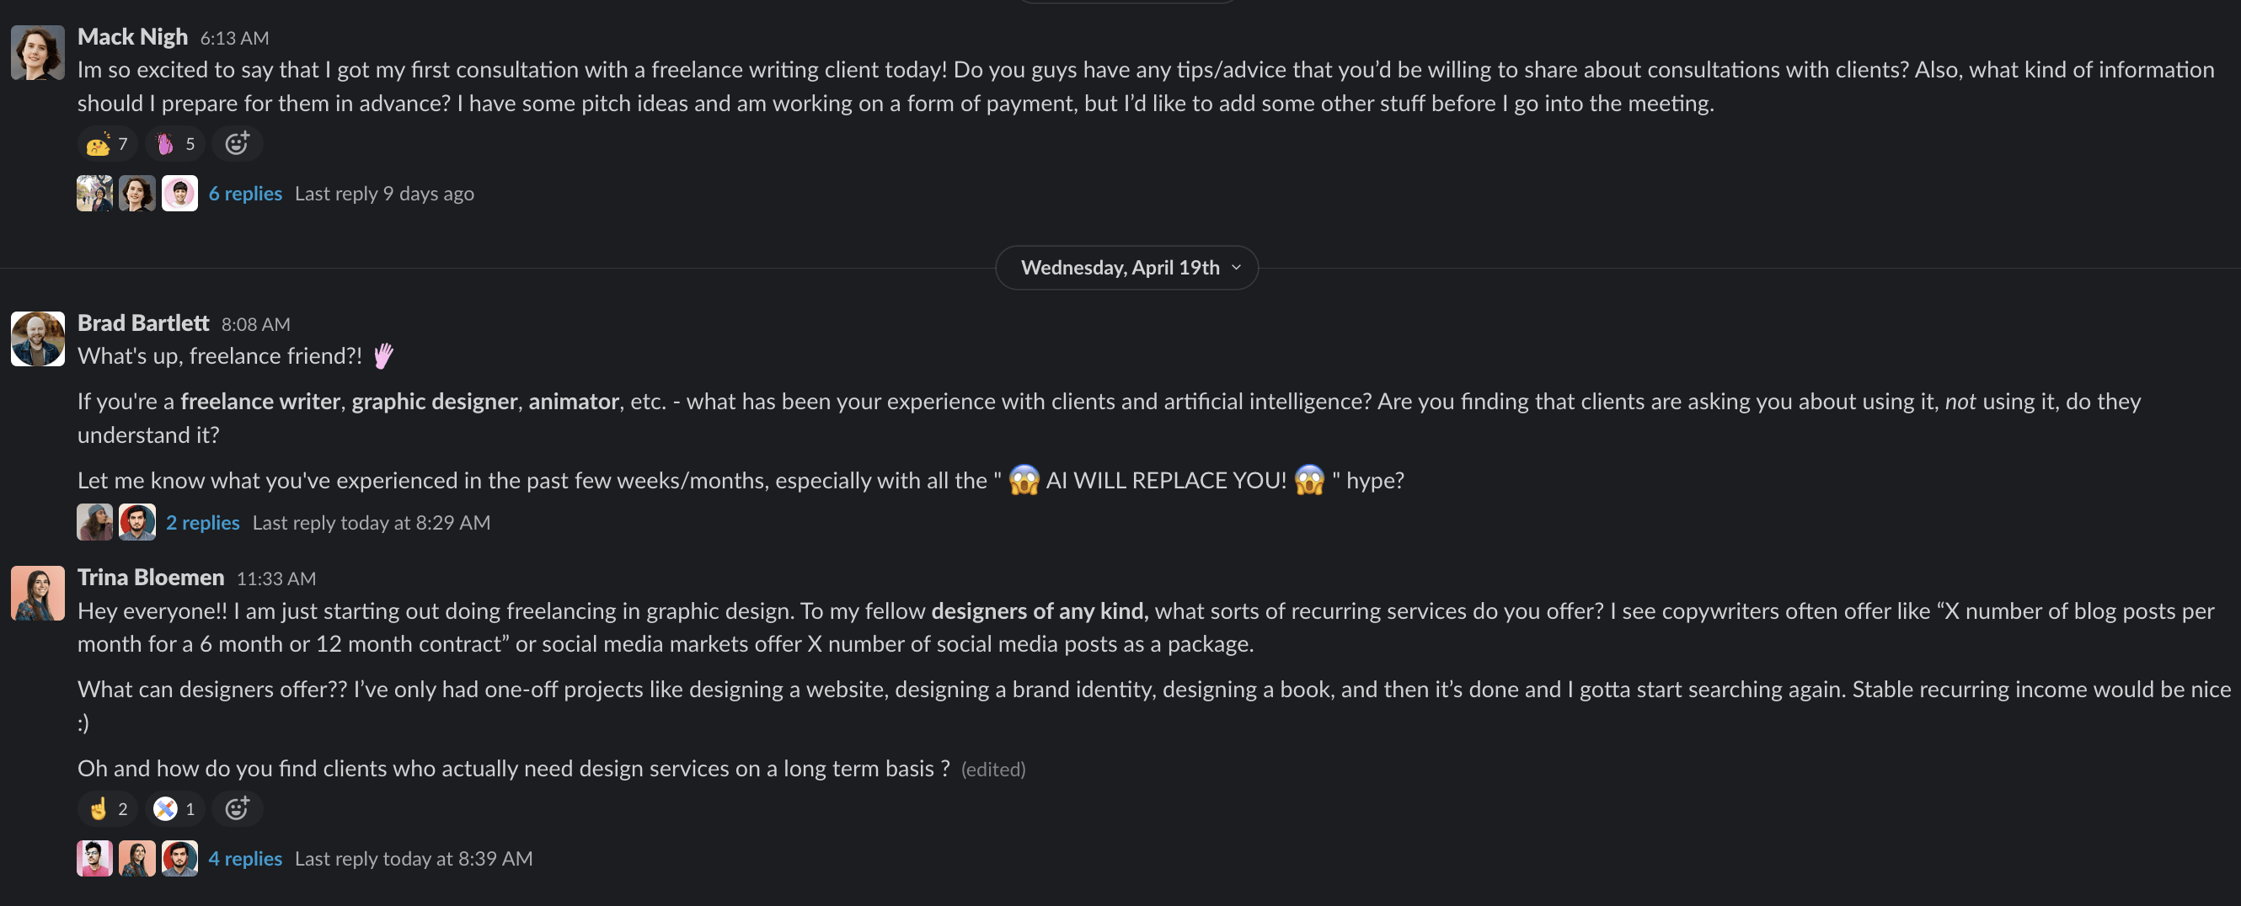Open the Wednesday, April 19th date dropdown

1126,268
